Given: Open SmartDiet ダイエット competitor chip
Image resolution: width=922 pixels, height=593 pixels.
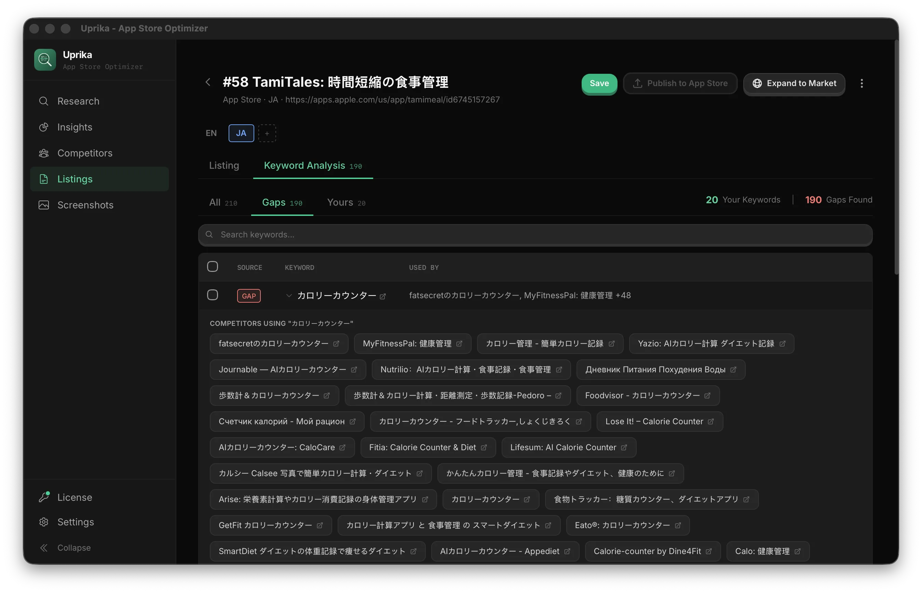Looking at the screenshot, I should 317,551.
